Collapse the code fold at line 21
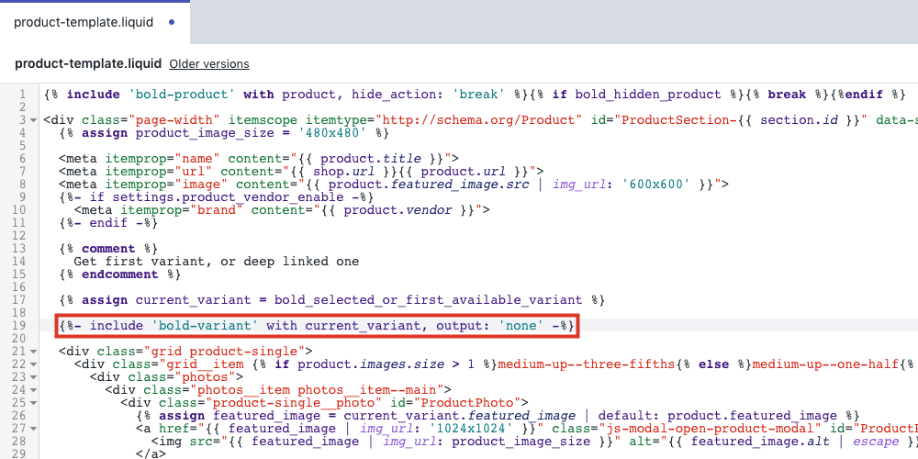 coord(33,352)
